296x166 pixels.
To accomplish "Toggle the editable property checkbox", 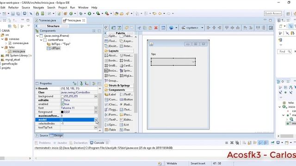I will 62,100.
